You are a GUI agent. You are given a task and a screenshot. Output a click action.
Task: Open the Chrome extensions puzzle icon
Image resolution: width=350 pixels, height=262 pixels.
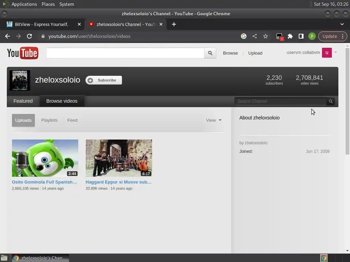[290, 36]
